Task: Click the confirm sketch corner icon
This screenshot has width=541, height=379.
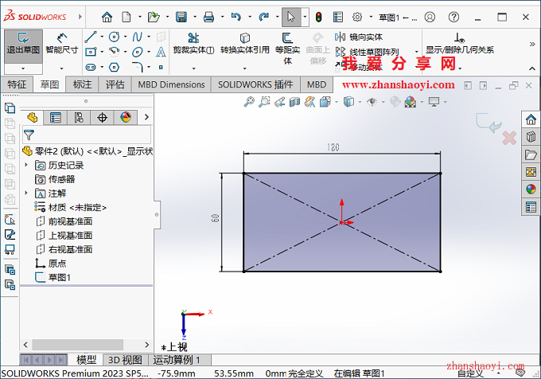Action: (488, 123)
